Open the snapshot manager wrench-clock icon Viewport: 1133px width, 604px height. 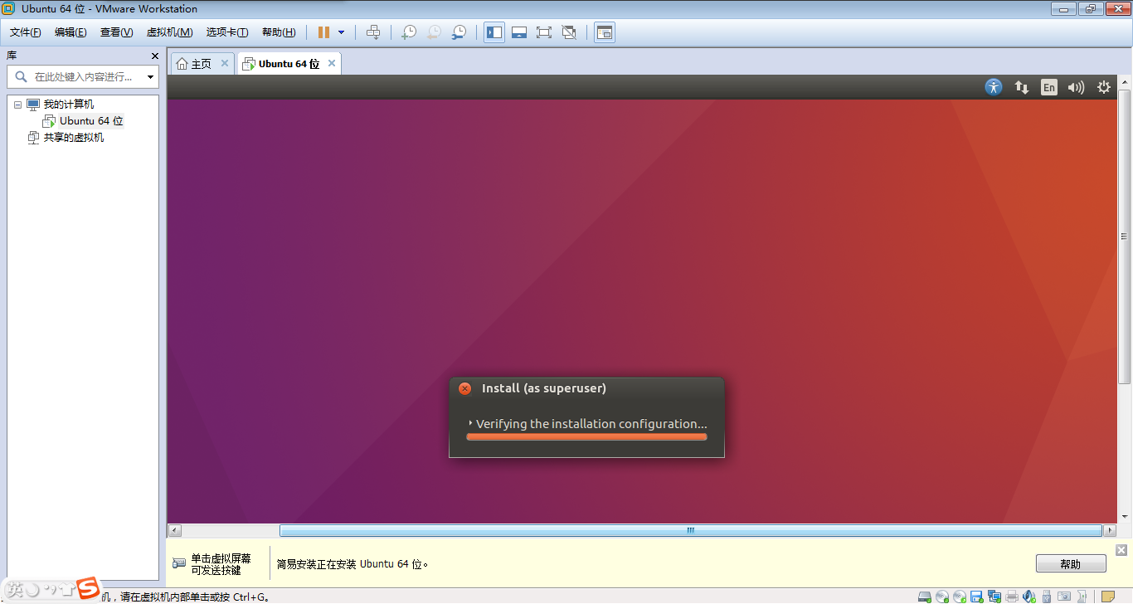[459, 32]
